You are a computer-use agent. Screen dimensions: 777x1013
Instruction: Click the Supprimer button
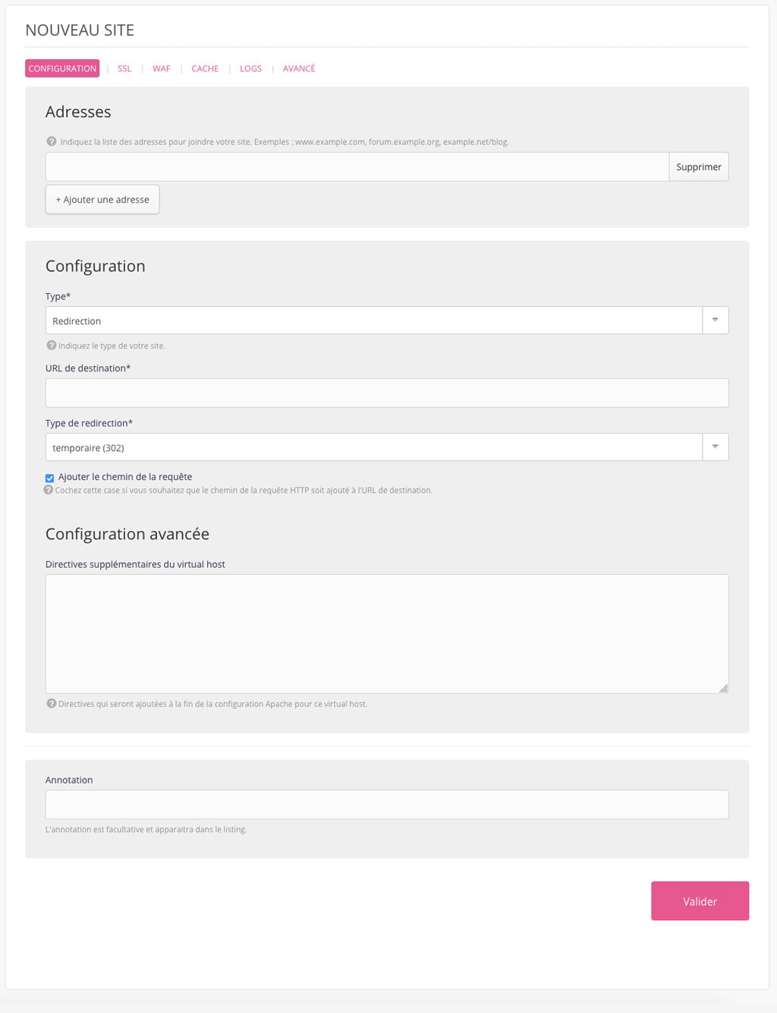tap(699, 167)
